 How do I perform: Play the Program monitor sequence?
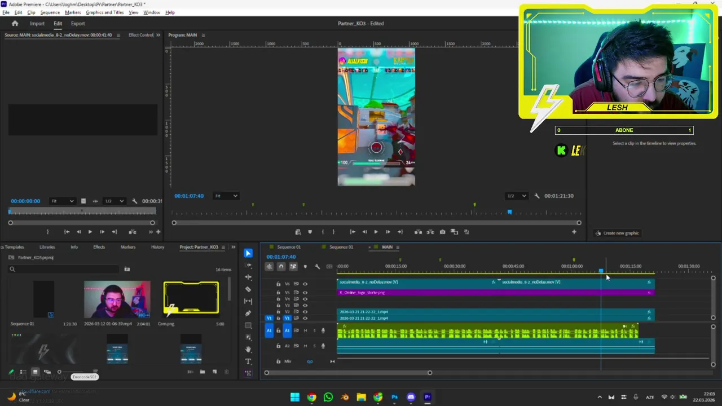point(376,232)
